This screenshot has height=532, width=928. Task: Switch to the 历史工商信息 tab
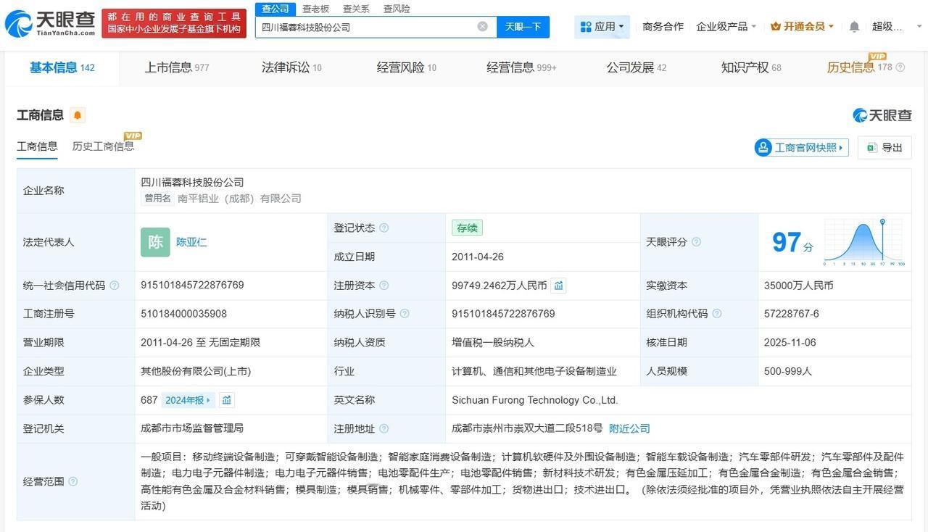coord(103,146)
